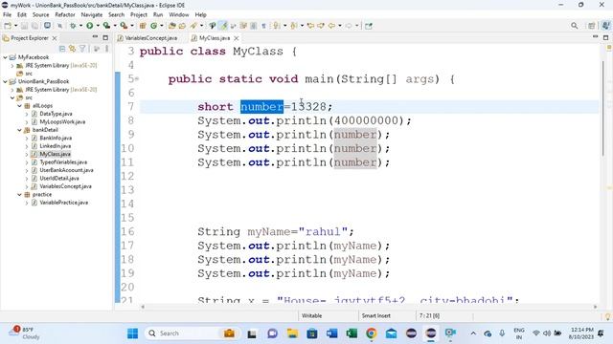
Task: Open the Run dropdown arrow
Action: (98, 26)
